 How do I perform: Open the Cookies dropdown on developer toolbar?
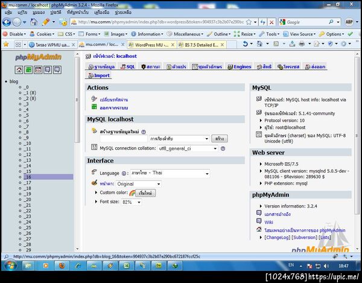42,34
